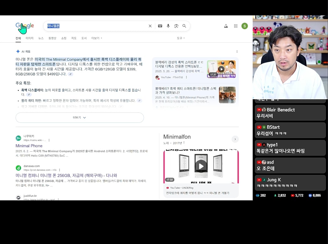This screenshot has height=244, width=328.
Task: Open the Minimal Phone namu wiki result
Action: coord(29,146)
